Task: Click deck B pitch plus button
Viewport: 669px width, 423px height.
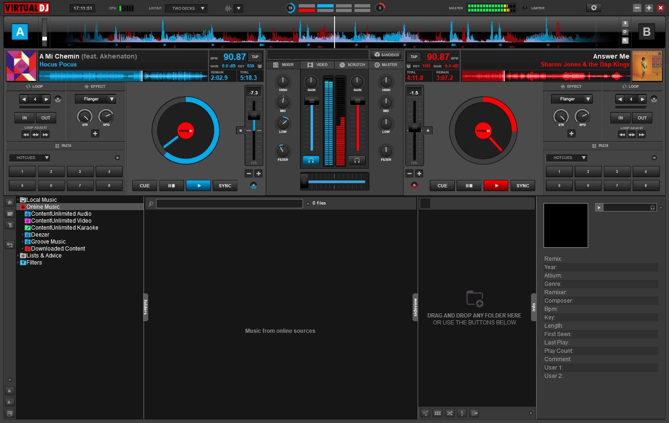Action: pos(419,173)
